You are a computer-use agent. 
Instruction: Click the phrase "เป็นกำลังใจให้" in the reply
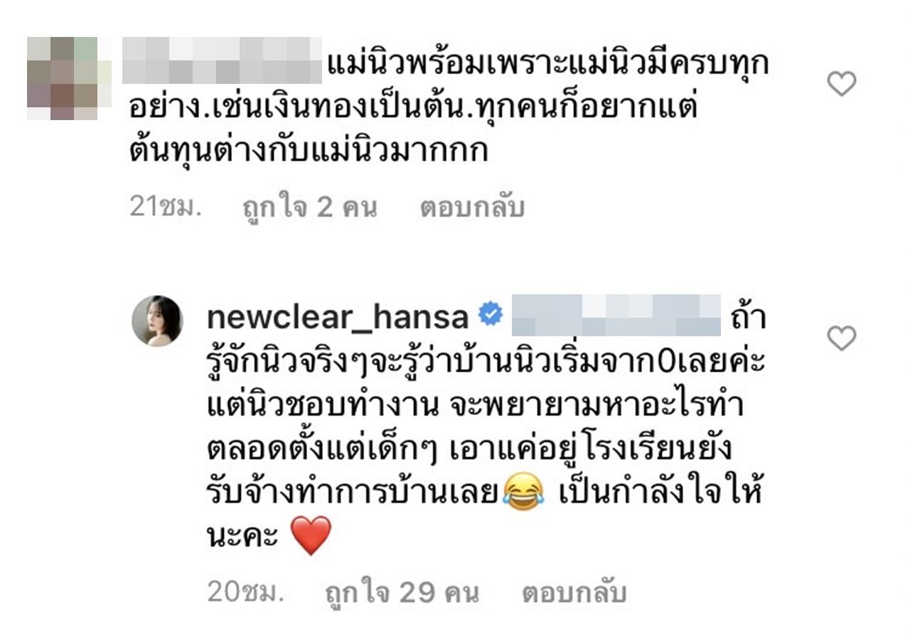pyautogui.click(x=660, y=491)
